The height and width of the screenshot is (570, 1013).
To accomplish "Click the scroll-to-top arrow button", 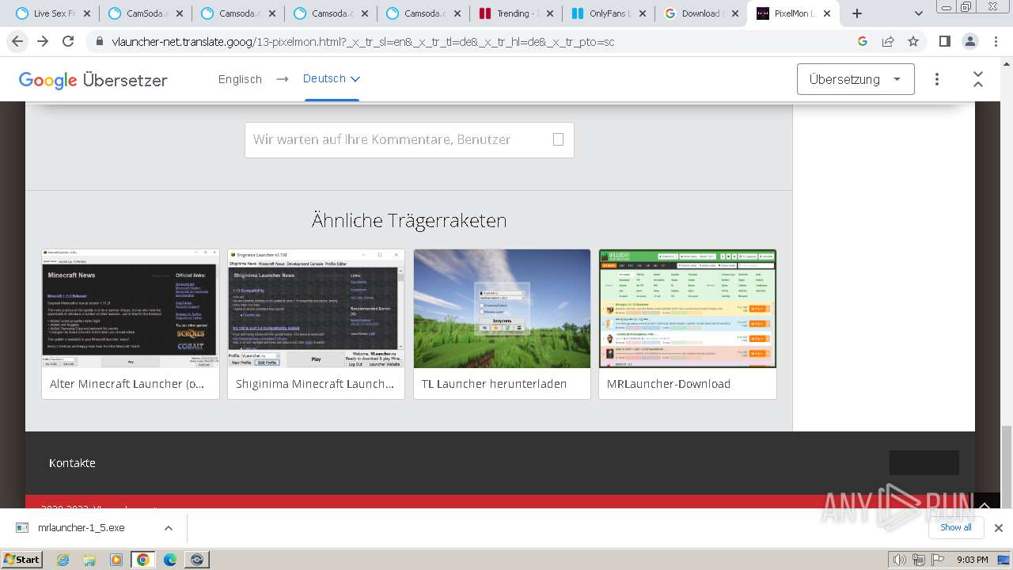I will click(985, 504).
